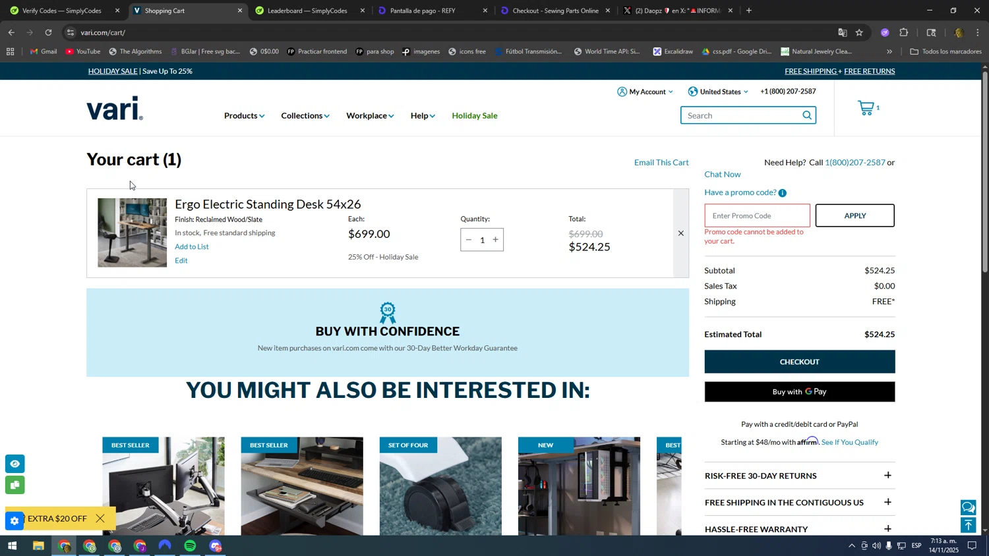The width and height of the screenshot is (989, 556).
Task: Click the CHECKOUT button
Action: coord(799,362)
